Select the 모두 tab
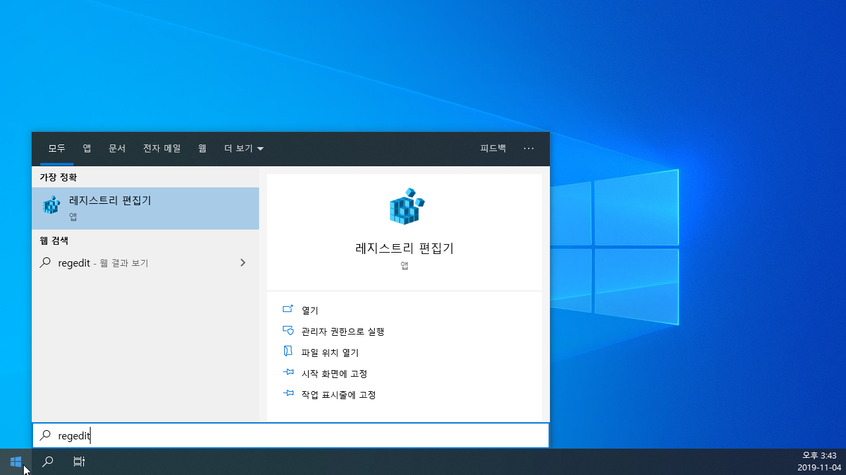This screenshot has width=846, height=475. click(57, 148)
